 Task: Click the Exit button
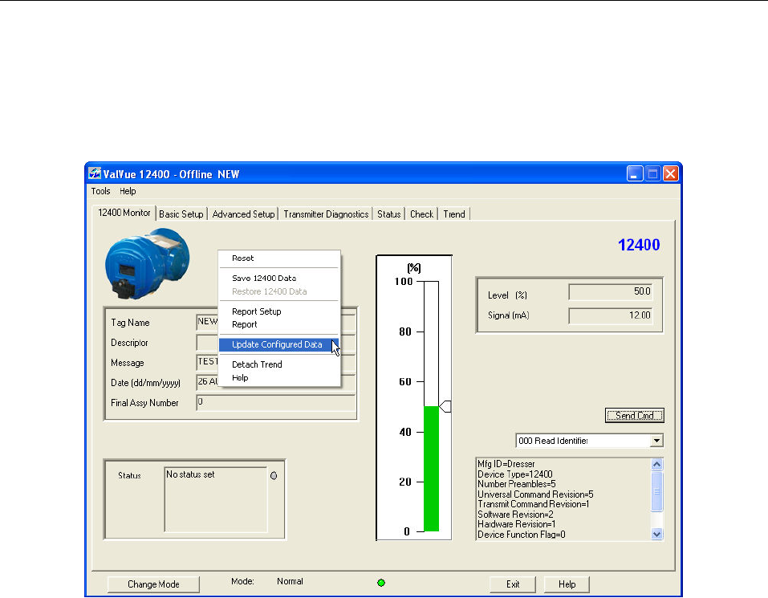[513, 584]
